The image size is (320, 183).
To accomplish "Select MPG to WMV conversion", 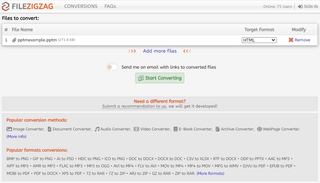I will coord(226,166).
